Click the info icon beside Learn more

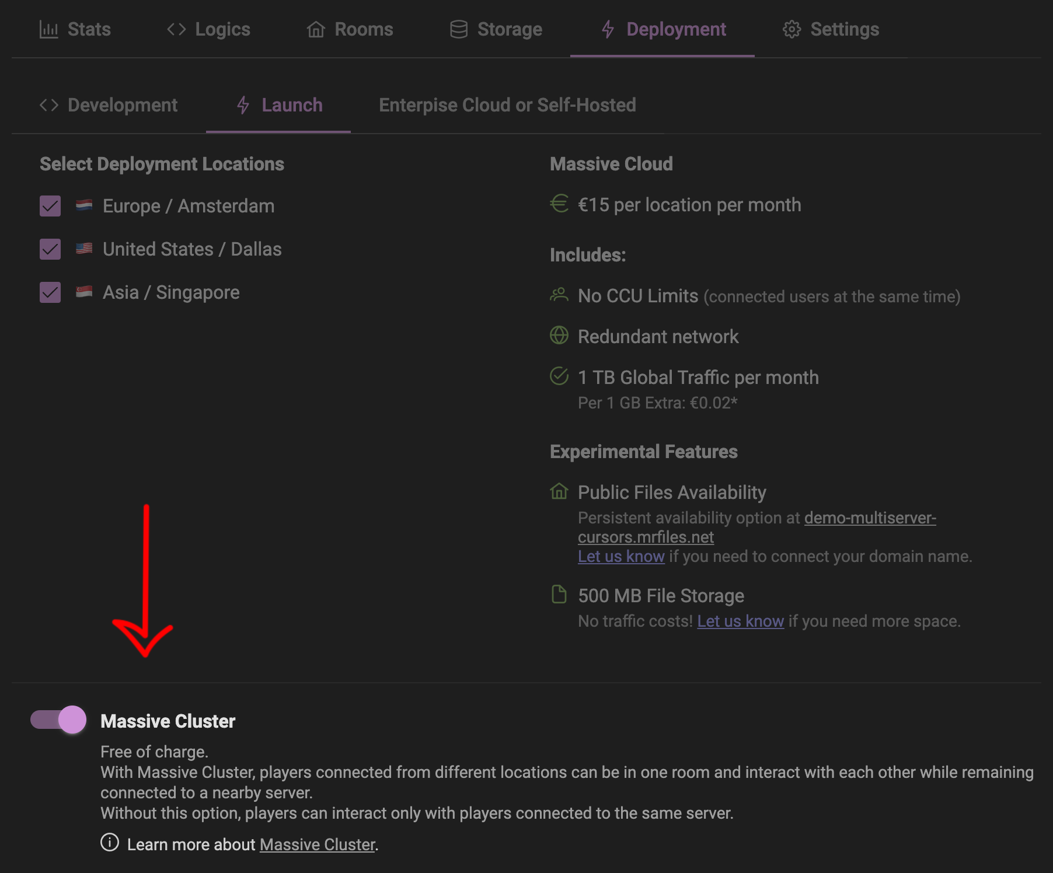[110, 842]
